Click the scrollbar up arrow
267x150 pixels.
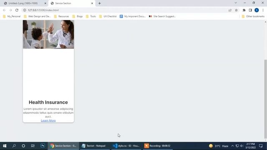pyautogui.click(x=265, y=22)
